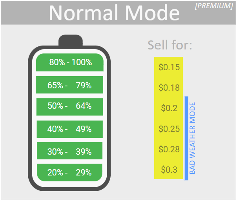237x201 pixels.
Task: Click the gray Normal Mode header bar
Action: (24, 13)
